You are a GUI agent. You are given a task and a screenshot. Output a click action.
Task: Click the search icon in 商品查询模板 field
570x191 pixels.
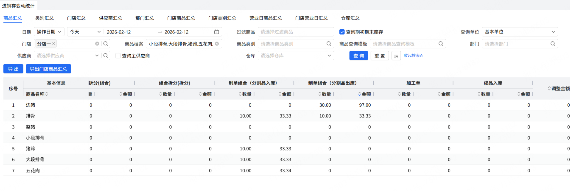441,44
